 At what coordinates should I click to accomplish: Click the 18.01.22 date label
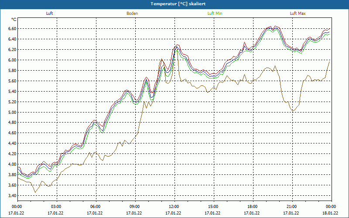point(330,213)
